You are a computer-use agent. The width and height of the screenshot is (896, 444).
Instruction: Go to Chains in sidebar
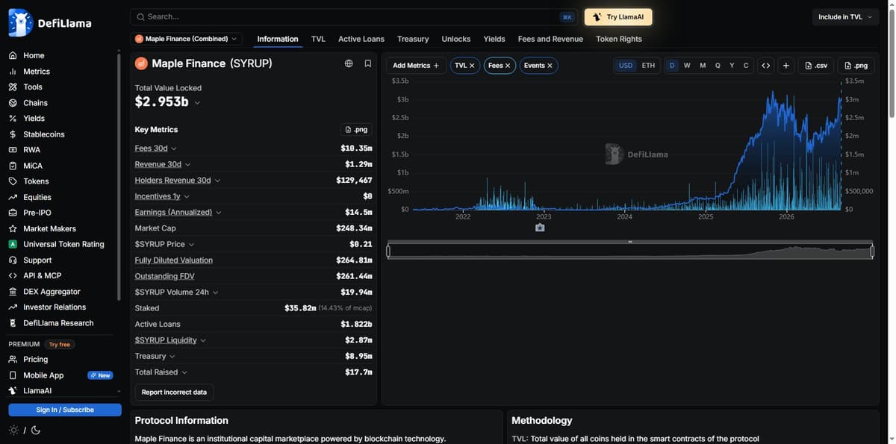35,103
